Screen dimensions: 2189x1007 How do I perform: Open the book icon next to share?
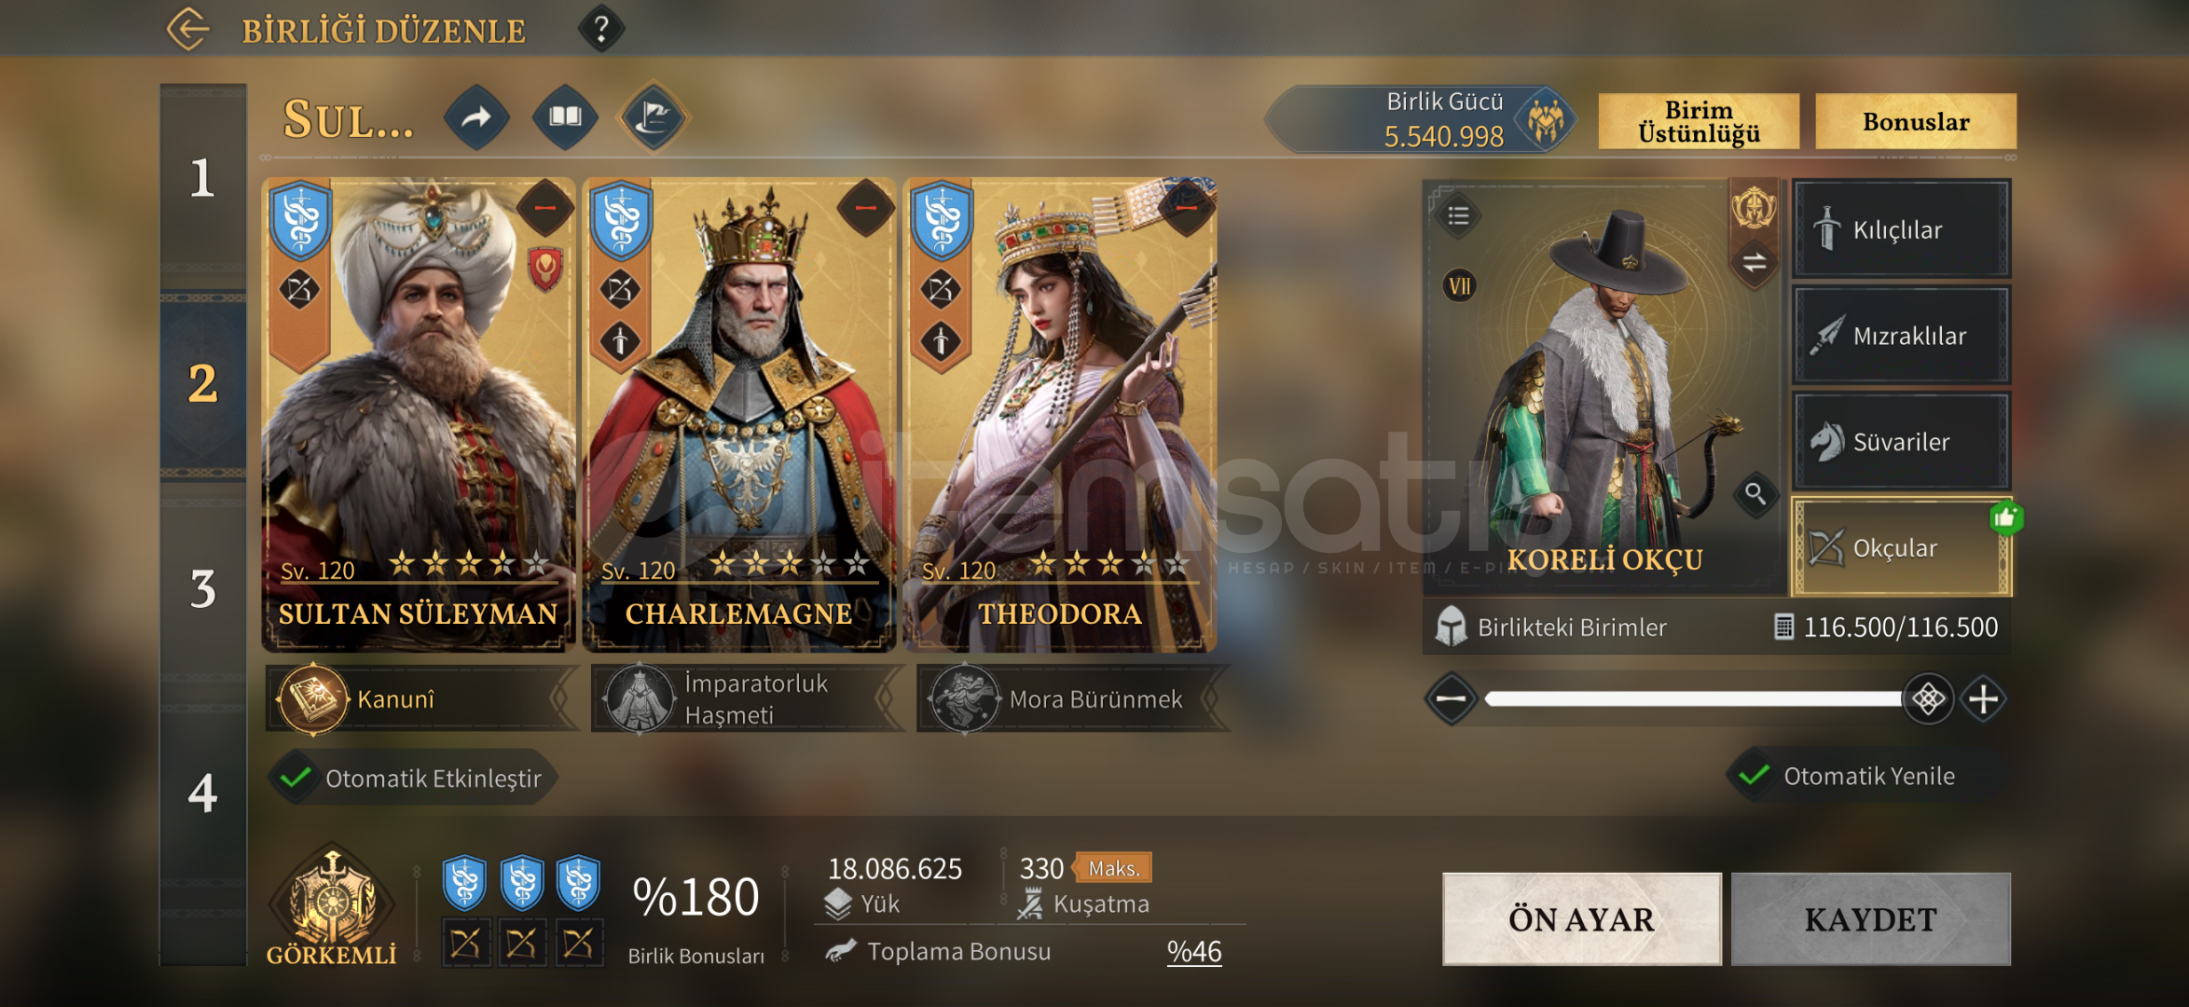coord(565,117)
